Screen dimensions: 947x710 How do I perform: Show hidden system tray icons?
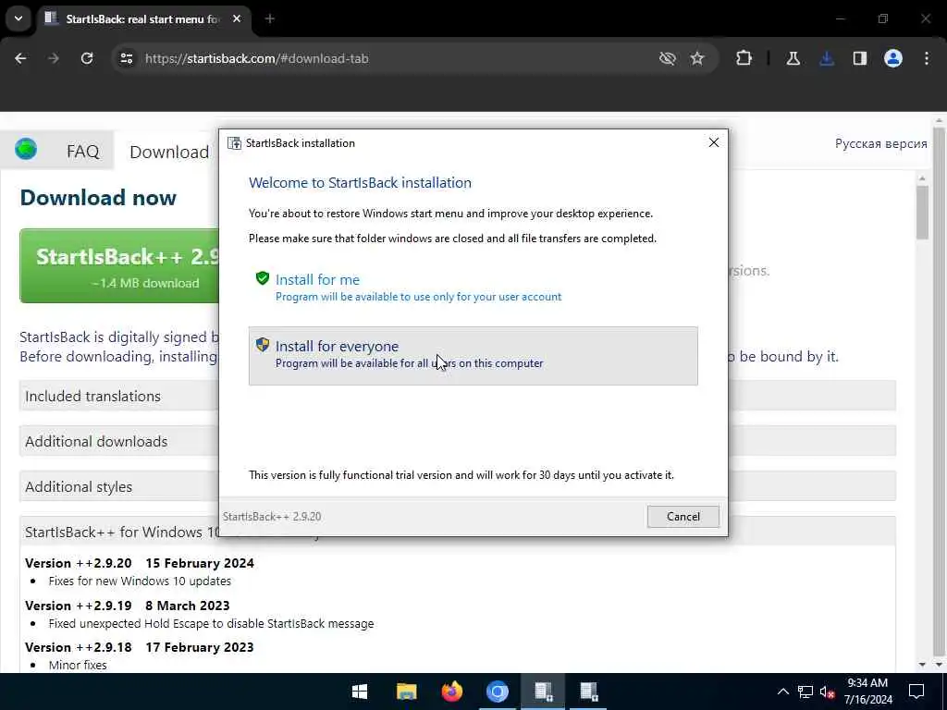[x=782, y=692]
